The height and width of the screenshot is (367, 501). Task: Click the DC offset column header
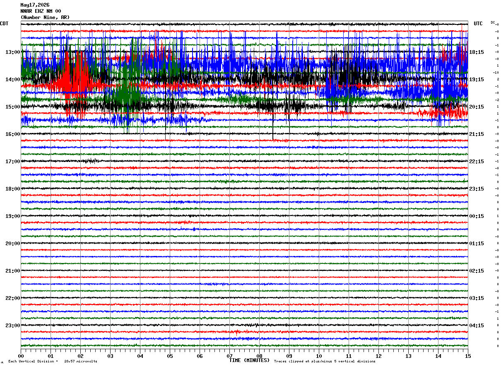(493, 22)
